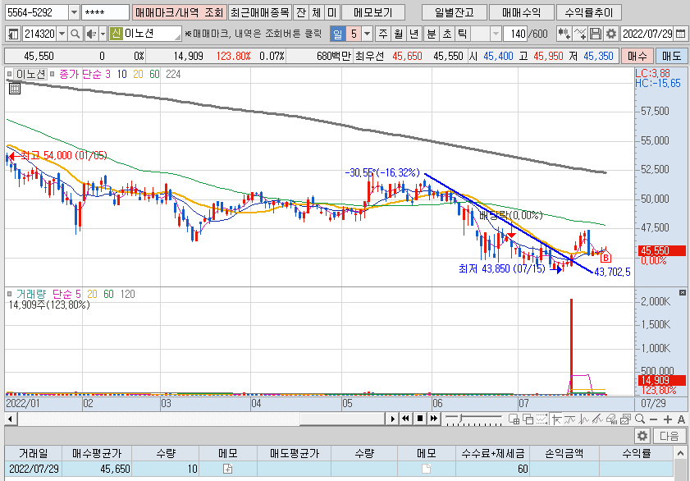Open sell memo icon in 2022/07/29 row
The height and width of the screenshot is (481, 690).
click(426, 470)
